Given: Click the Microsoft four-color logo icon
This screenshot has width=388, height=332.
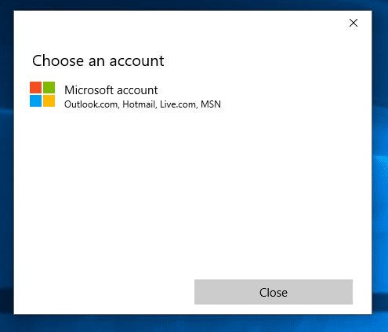Looking at the screenshot, I should [42, 94].
